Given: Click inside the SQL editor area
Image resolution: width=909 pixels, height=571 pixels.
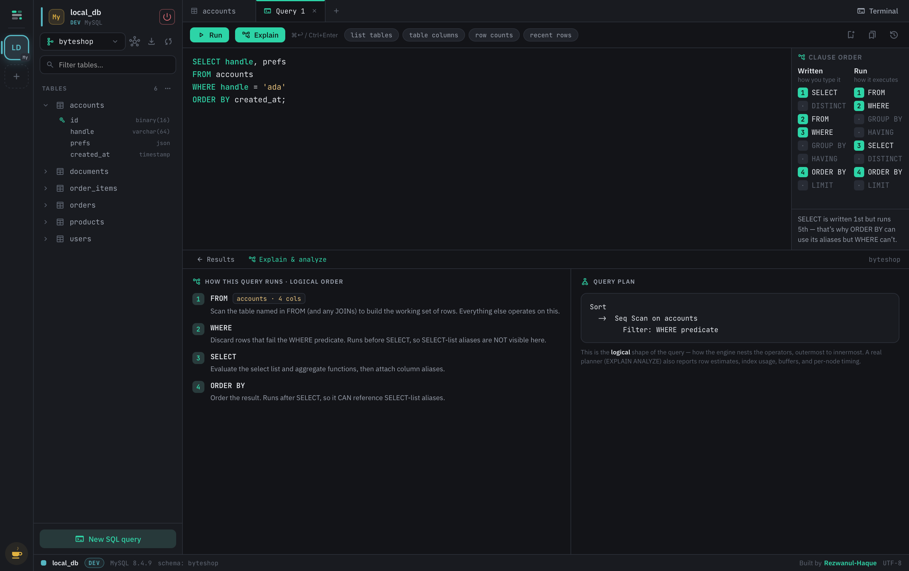Looking at the screenshot, I should point(487,149).
